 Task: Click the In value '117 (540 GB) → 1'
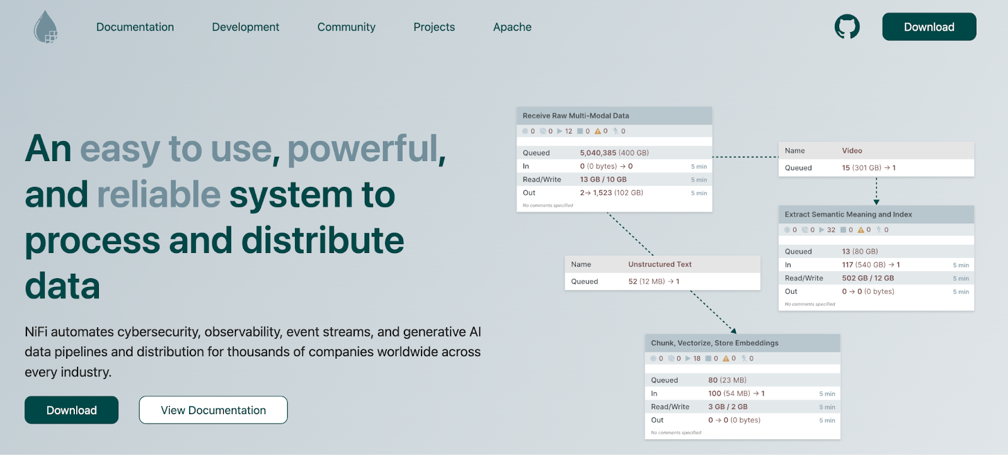(871, 265)
